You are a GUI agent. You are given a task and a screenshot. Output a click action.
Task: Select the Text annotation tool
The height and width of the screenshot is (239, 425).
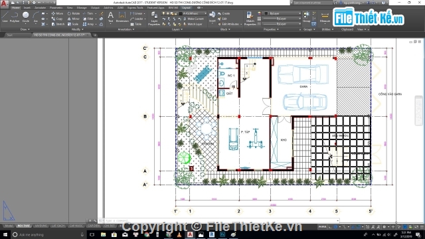click(x=111, y=17)
